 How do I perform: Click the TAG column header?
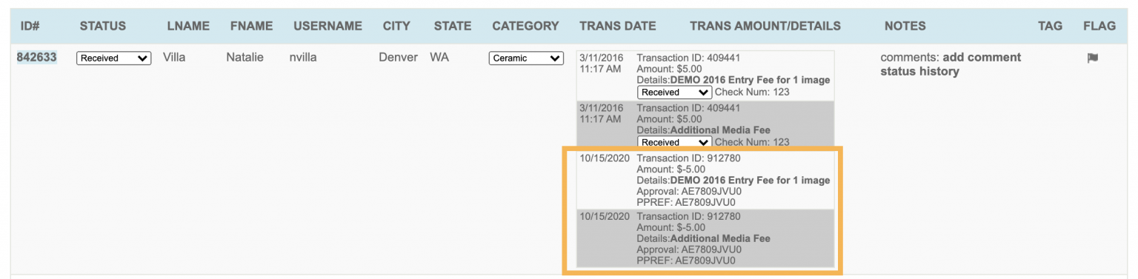(1050, 26)
